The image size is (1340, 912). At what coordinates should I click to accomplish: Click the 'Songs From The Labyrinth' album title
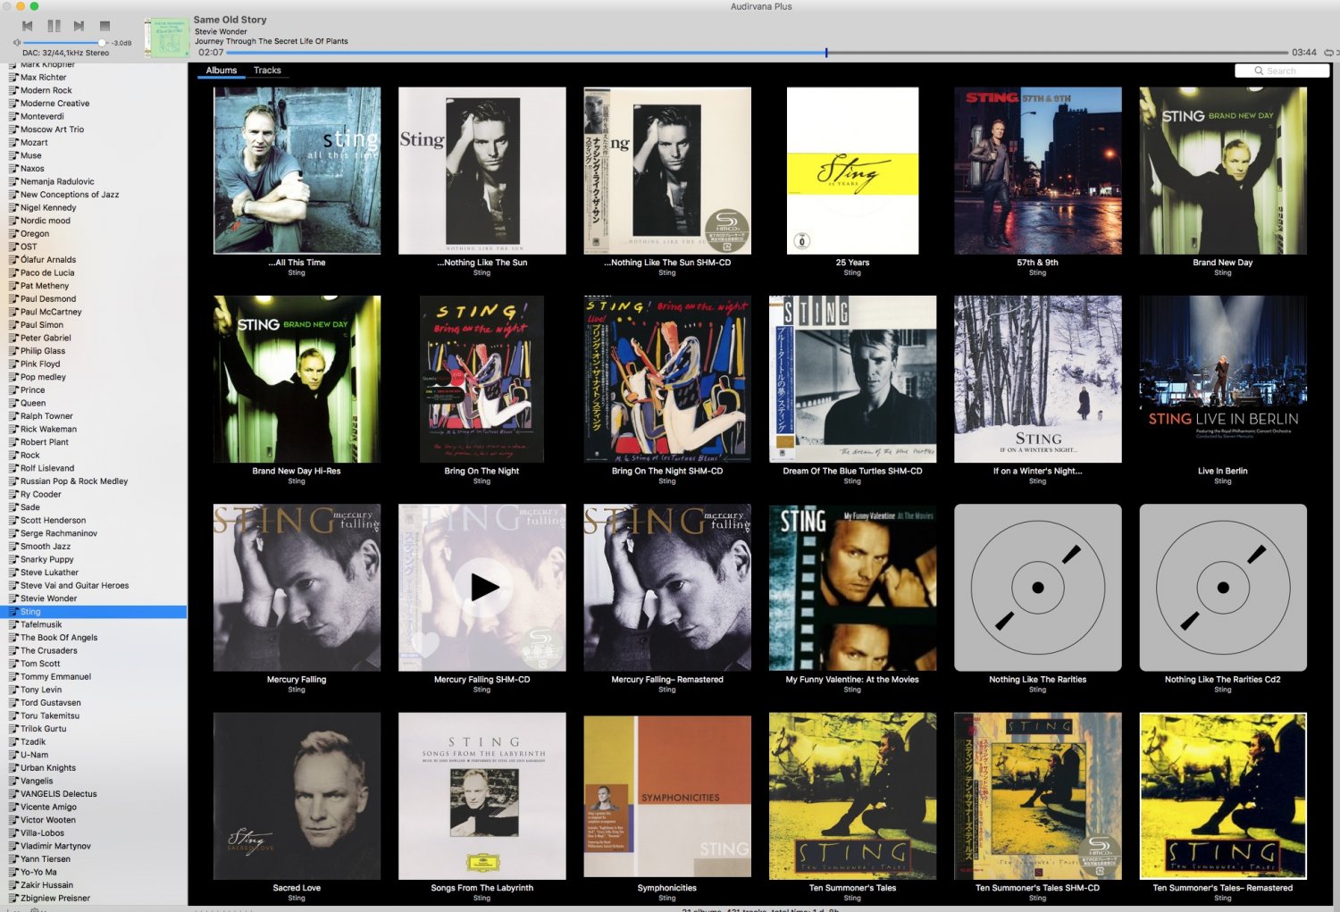coord(482,888)
